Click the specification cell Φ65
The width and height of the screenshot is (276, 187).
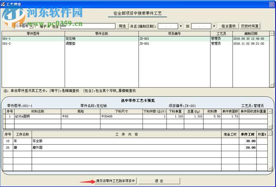coord(81,117)
